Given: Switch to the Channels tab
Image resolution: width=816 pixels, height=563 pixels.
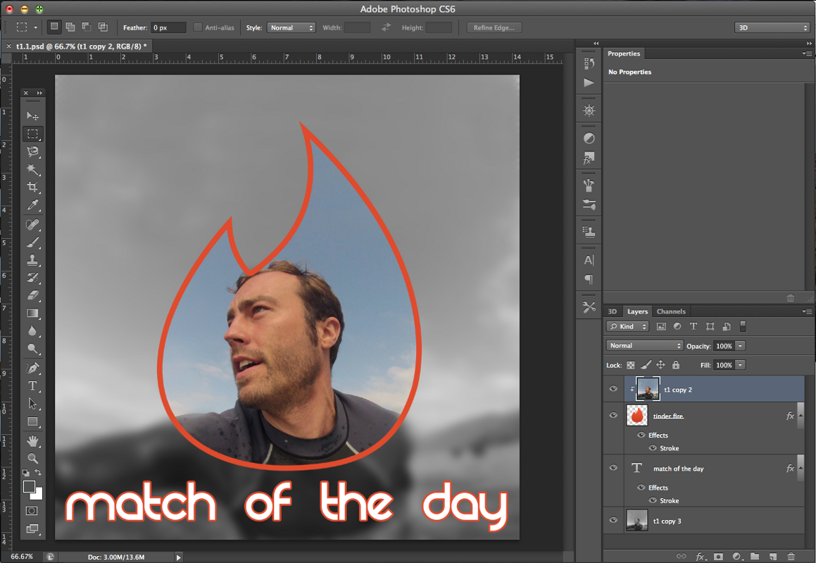Looking at the screenshot, I should 671,311.
